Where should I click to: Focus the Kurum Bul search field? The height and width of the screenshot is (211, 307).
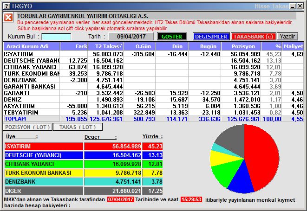pos(56,37)
